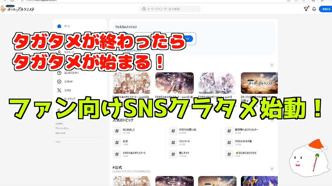Viewport: 332px width, 186px height.
Task: Open the 公式HP checkmark icon link
Action: [x=59, y=82]
